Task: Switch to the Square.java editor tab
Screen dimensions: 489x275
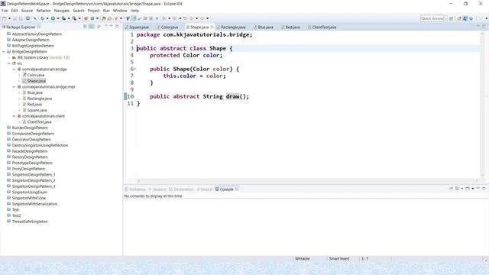Action: [x=138, y=27]
